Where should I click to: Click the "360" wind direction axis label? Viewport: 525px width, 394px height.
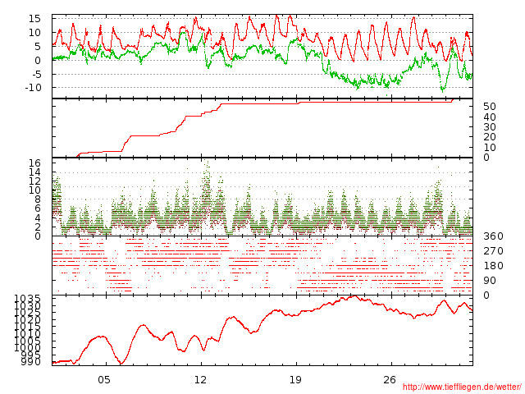tap(493, 236)
